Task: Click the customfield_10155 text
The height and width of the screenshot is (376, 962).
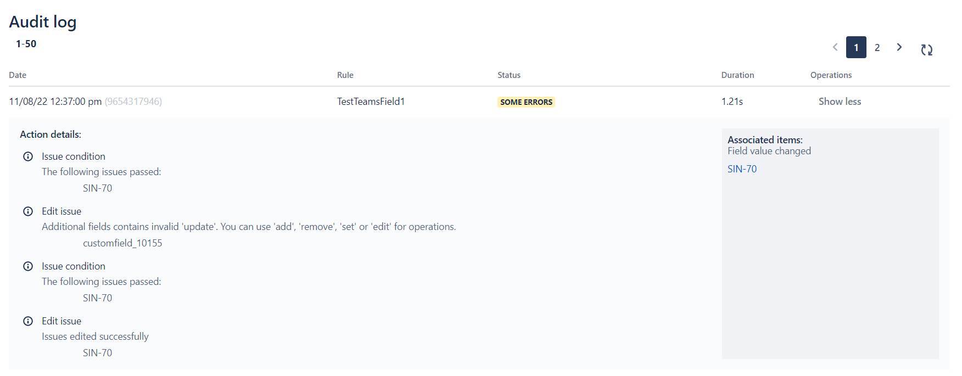Action: pyautogui.click(x=122, y=243)
